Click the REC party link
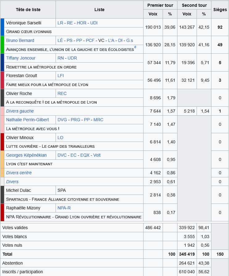The height and width of the screenshot is (276, 229). (62, 93)
